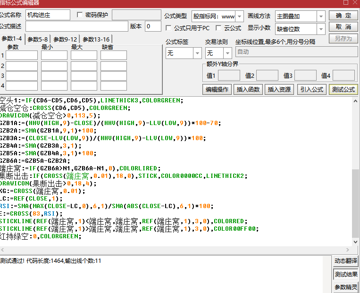Click the 测试公式 button
This screenshot has height=293, width=360.
(x=343, y=89)
